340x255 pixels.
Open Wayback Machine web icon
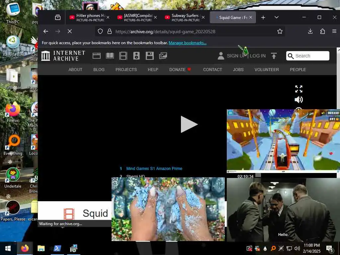(x=97, y=56)
